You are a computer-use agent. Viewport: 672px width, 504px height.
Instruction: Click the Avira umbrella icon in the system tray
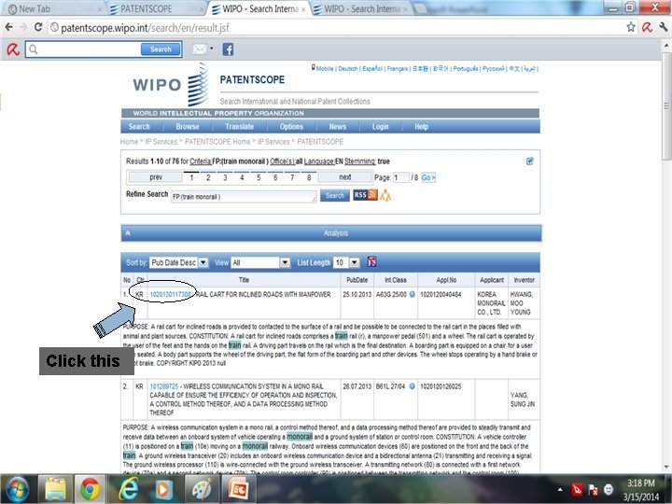coord(577,489)
